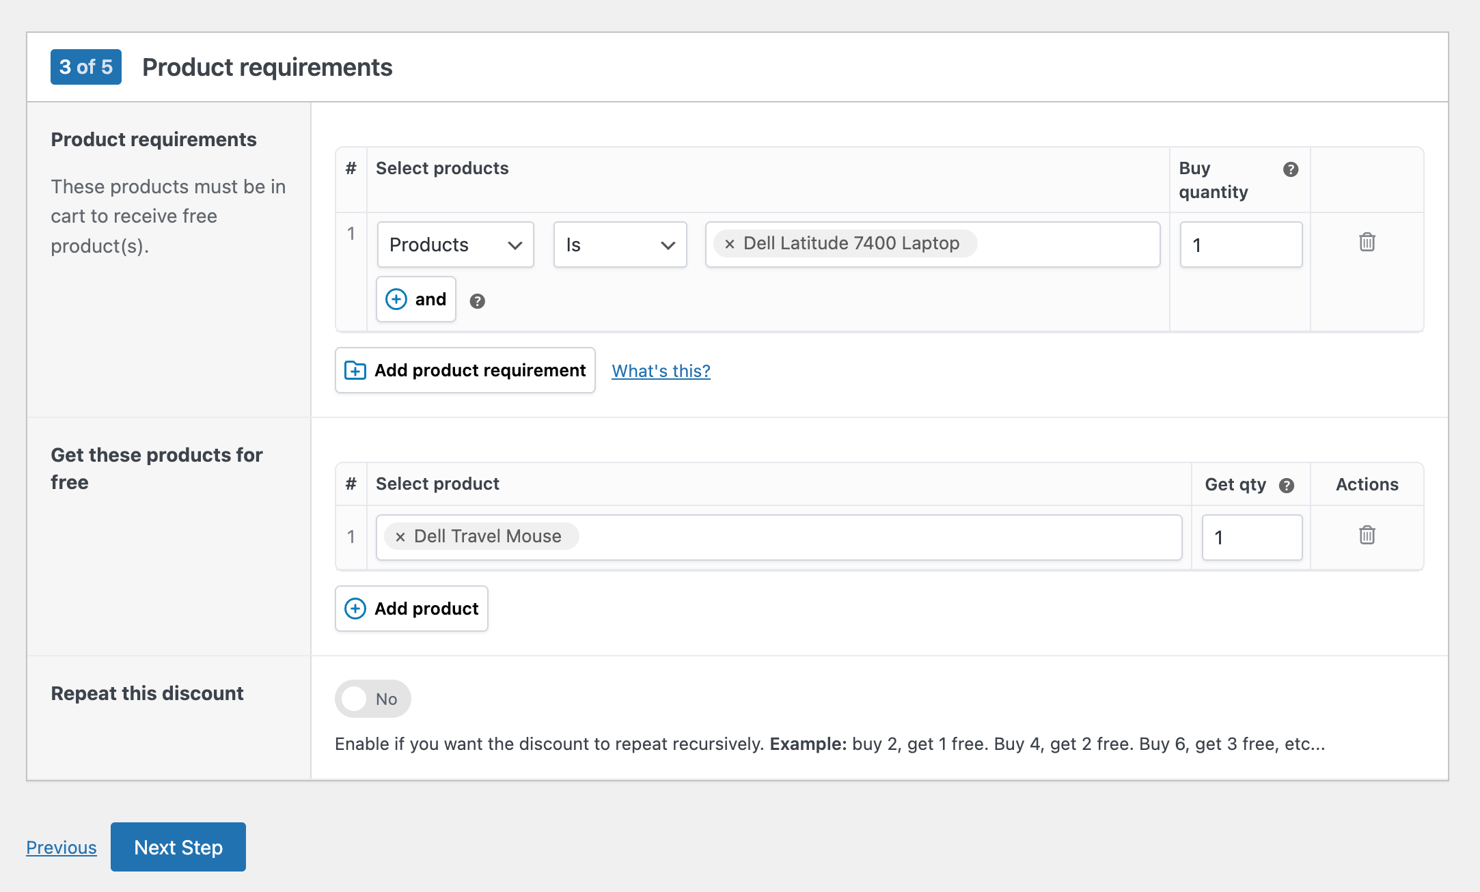Remove Dell Travel Mouse tag
This screenshot has height=892, width=1480.
(400, 537)
